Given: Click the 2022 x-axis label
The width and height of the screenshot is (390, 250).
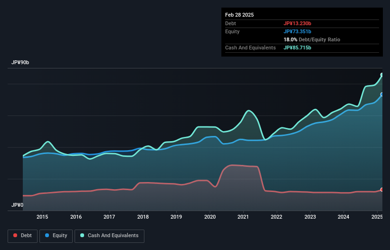Looking at the screenshot, I should click(x=276, y=217).
